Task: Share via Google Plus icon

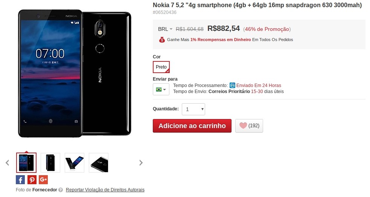Action: 43,180
